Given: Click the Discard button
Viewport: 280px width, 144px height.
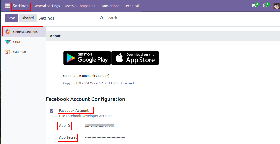Looking at the screenshot, I should pos(28,18).
